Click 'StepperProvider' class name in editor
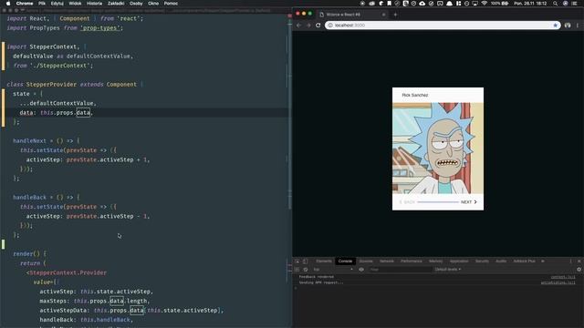The height and width of the screenshot is (328, 584). pos(51,85)
